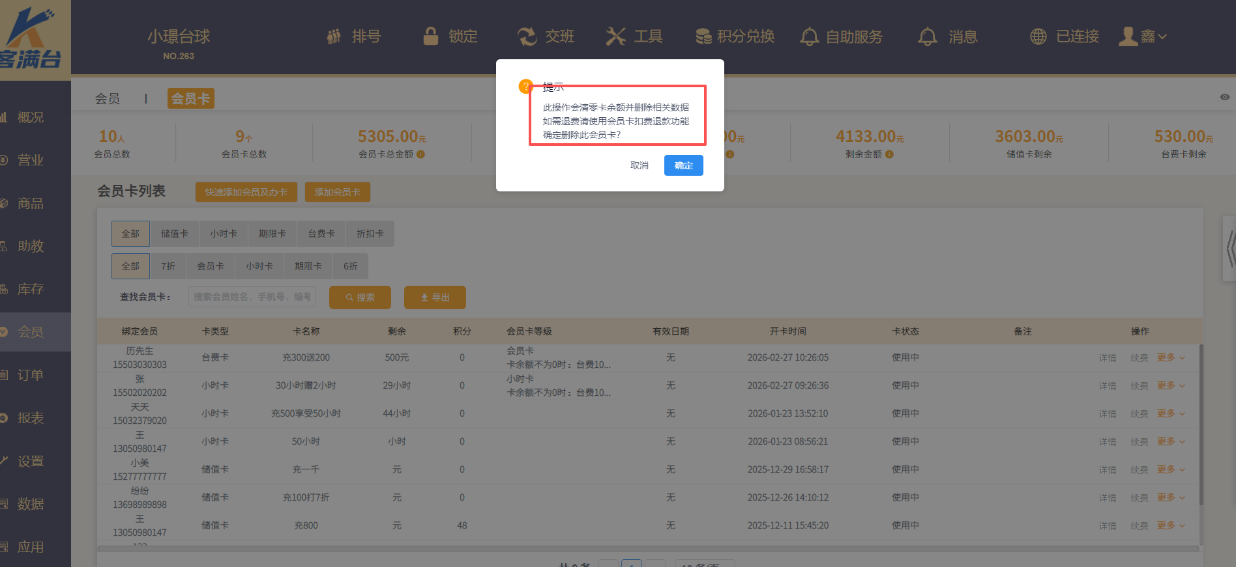1236x567 pixels.
Task: Click the connected (已连接) globe icon
Action: 1038,36
